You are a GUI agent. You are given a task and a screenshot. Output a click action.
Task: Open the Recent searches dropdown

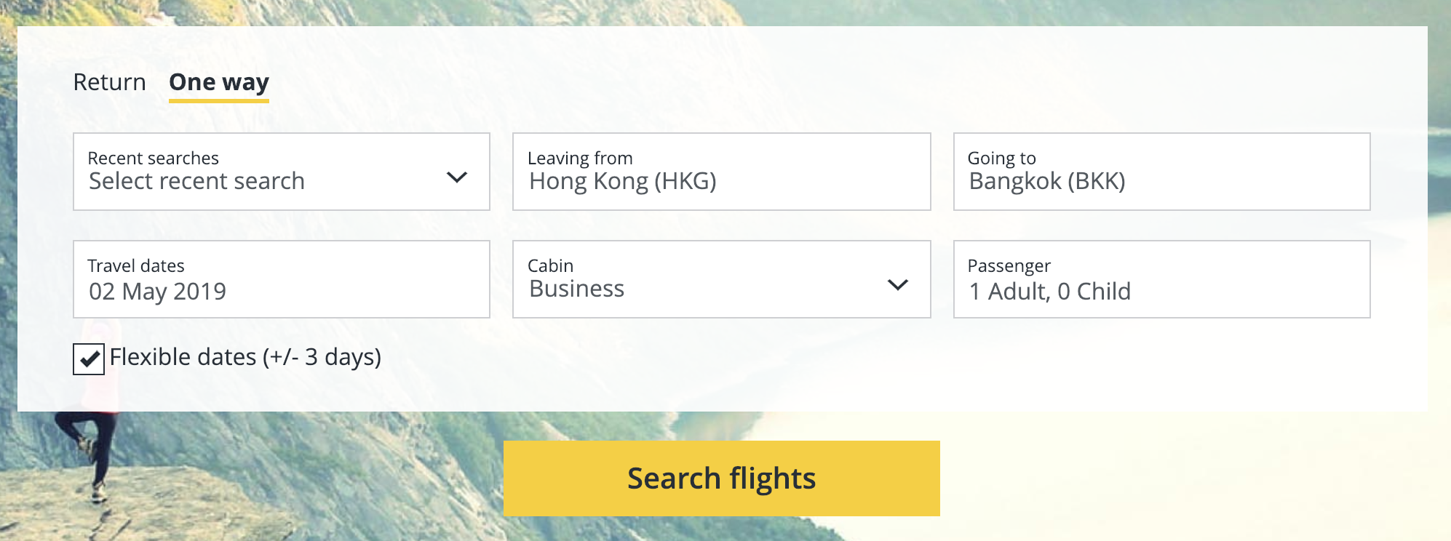282,172
